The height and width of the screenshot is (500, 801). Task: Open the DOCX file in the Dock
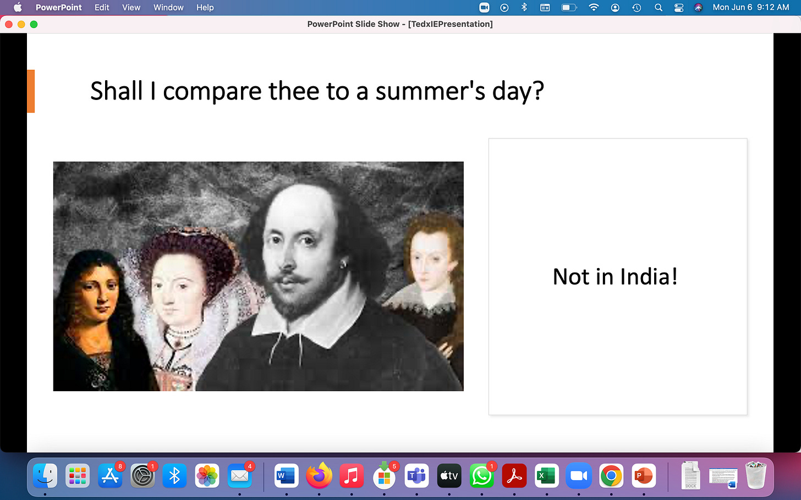(690, 475)
